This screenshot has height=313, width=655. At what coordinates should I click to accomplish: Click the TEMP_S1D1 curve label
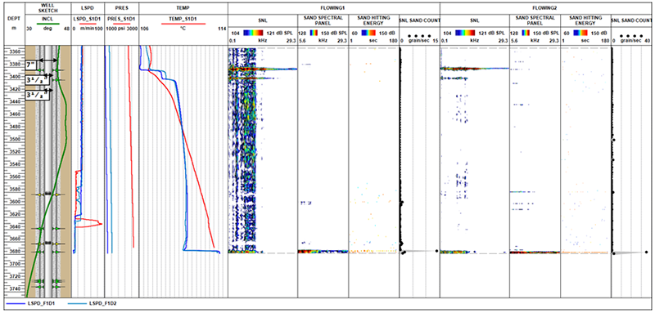(183, 19)
